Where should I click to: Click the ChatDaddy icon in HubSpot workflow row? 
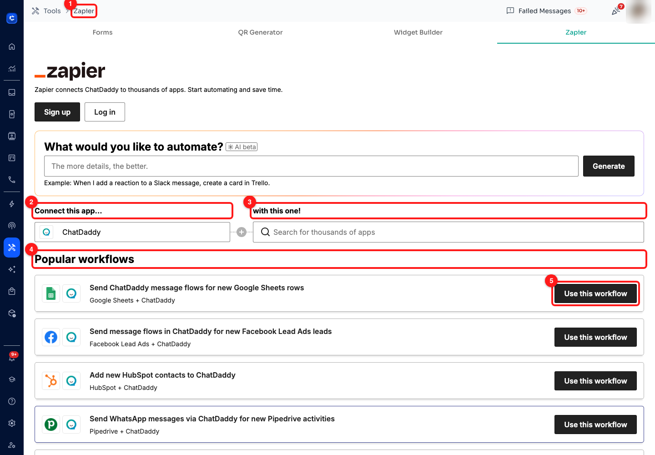coord(71,381)
